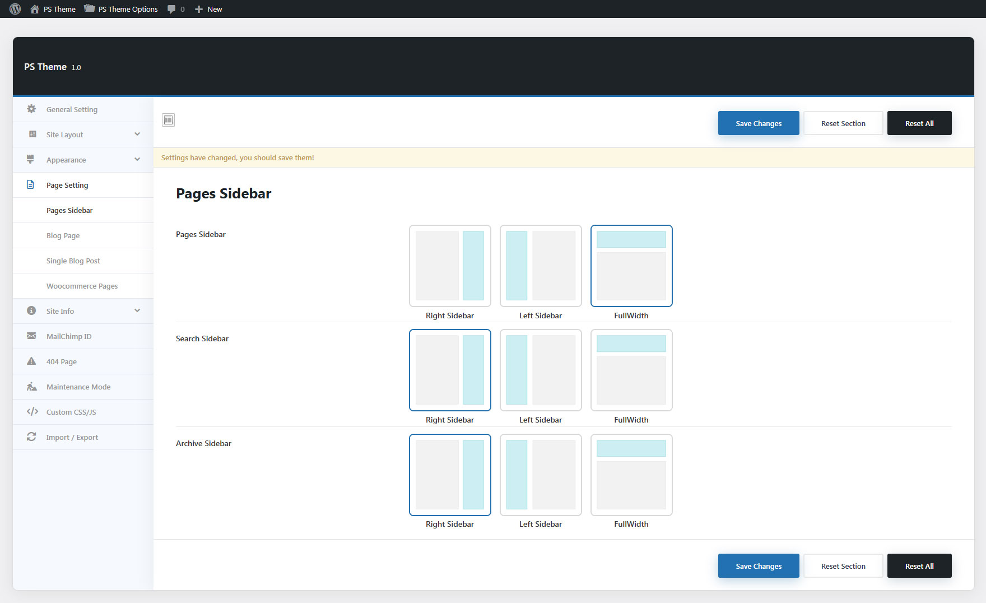
Task: Click the bottom Reset All button
Action: (x=919, y=566)
